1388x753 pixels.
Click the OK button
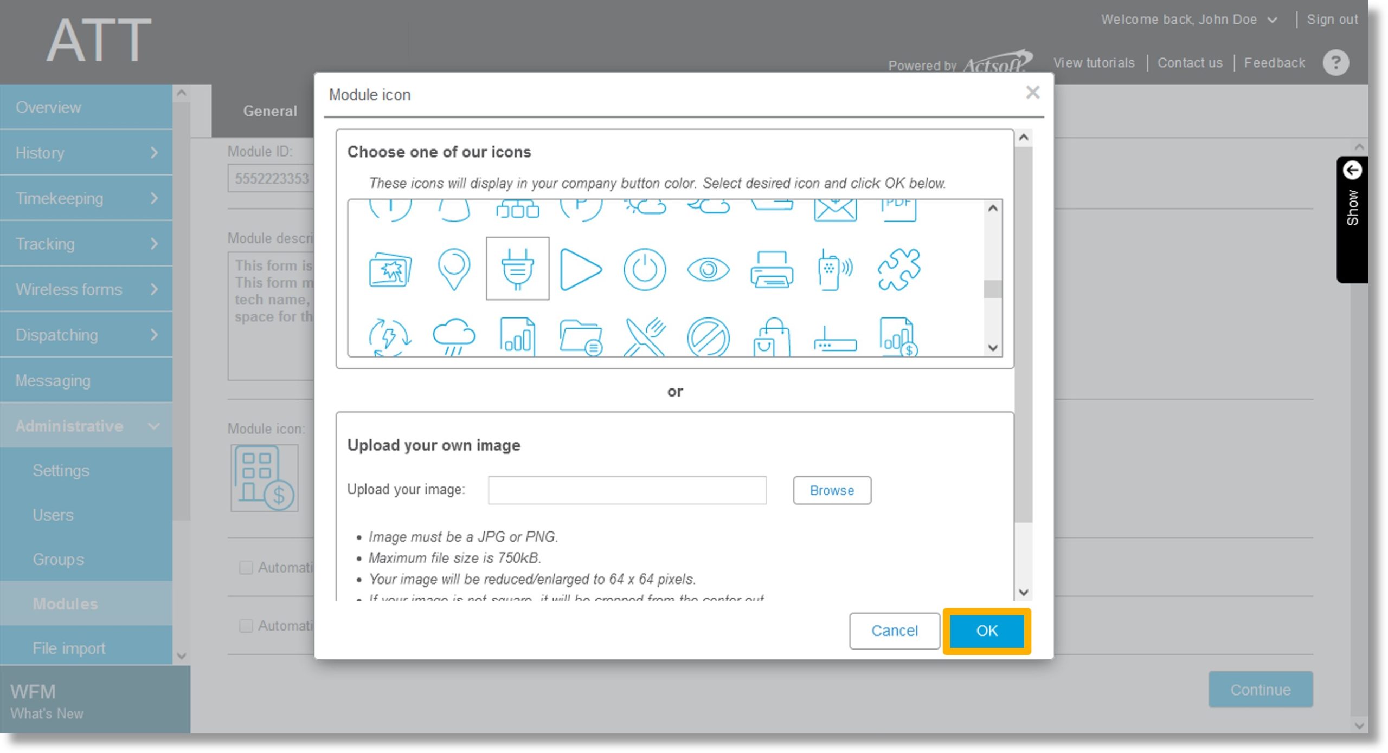(986, 631)
